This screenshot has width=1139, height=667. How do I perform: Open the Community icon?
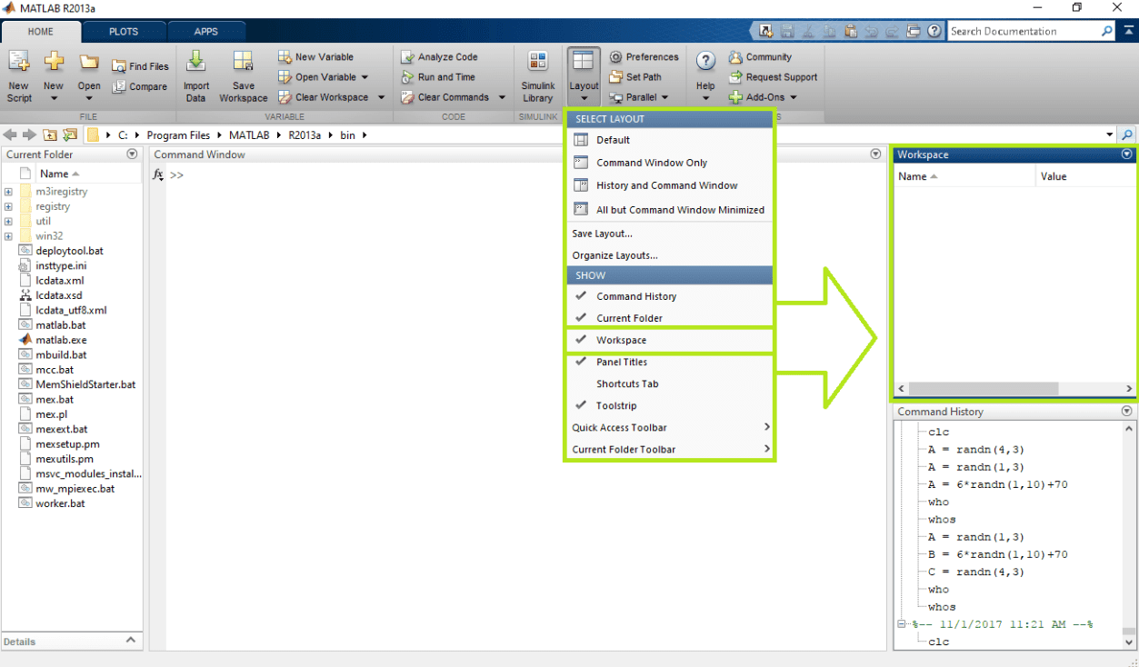coord(735,57)
